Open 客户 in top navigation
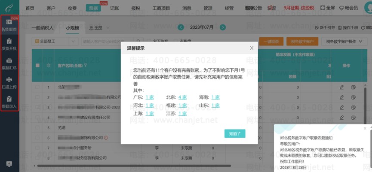Image resolution: width=372 pixels, height=172 pixels. 51,8
